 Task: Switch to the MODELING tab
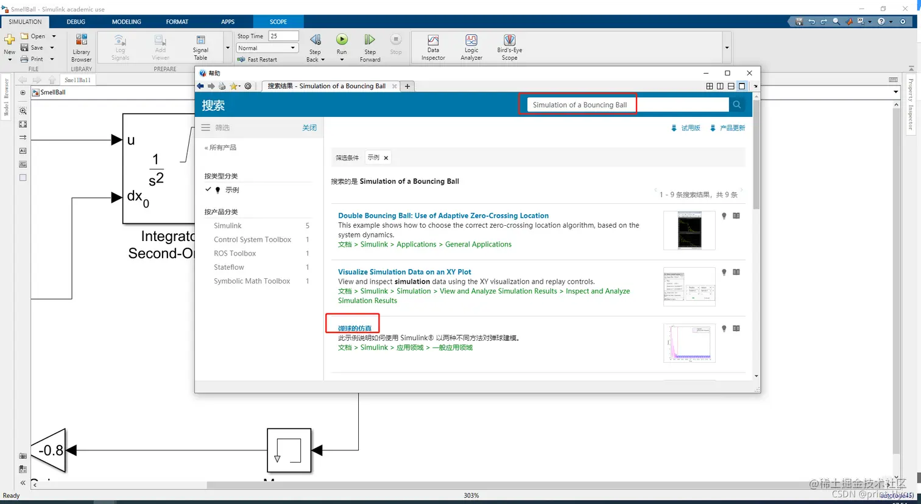pyautogui.click(x=126, y=22)
